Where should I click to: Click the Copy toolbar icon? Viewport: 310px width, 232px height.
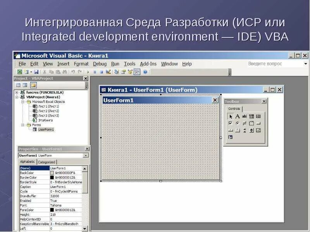tap(51, 72)
